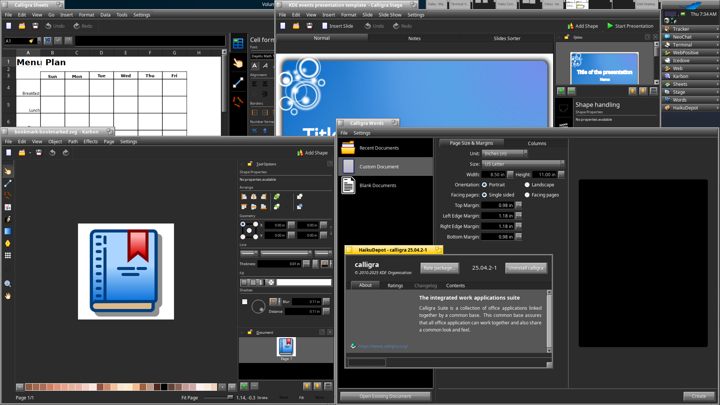This screenshot has width=720, height=405.
Task: Open the calligra.org website link
Action: [x=383, y=346]
